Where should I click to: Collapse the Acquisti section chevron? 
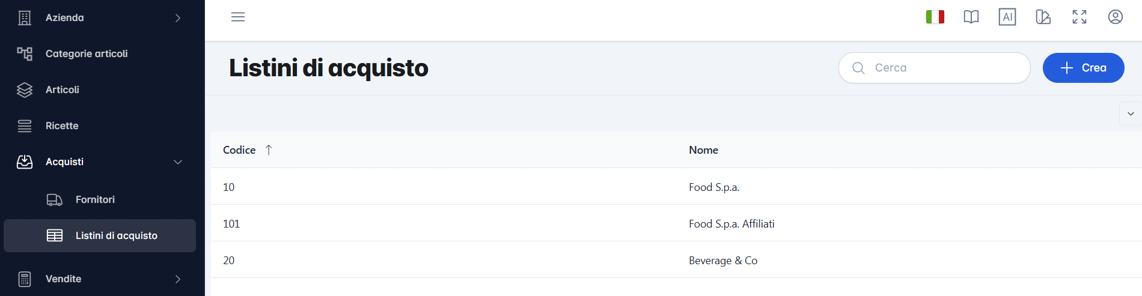(178, 162)
